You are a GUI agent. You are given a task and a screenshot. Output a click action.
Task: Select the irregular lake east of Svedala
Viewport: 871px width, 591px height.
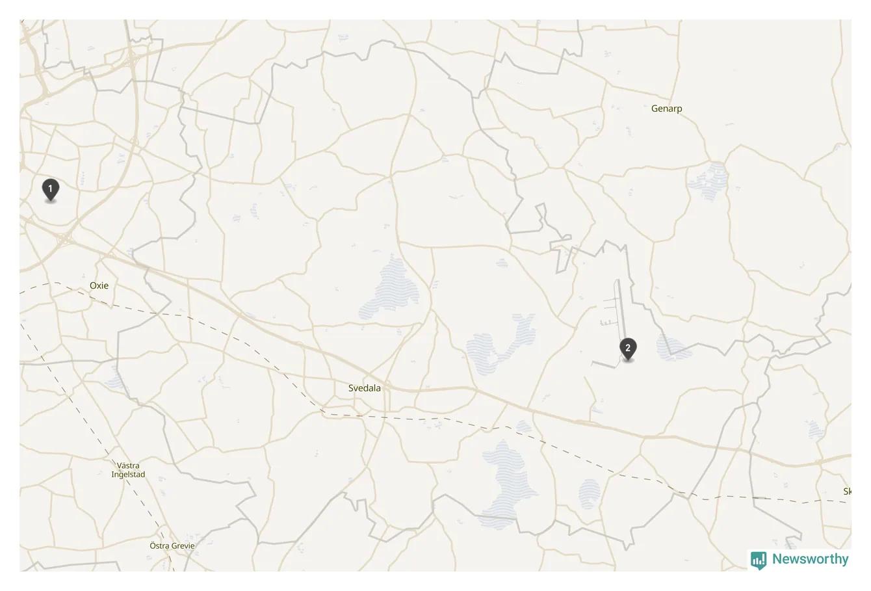pyautogui.click(x=499, y=346)
